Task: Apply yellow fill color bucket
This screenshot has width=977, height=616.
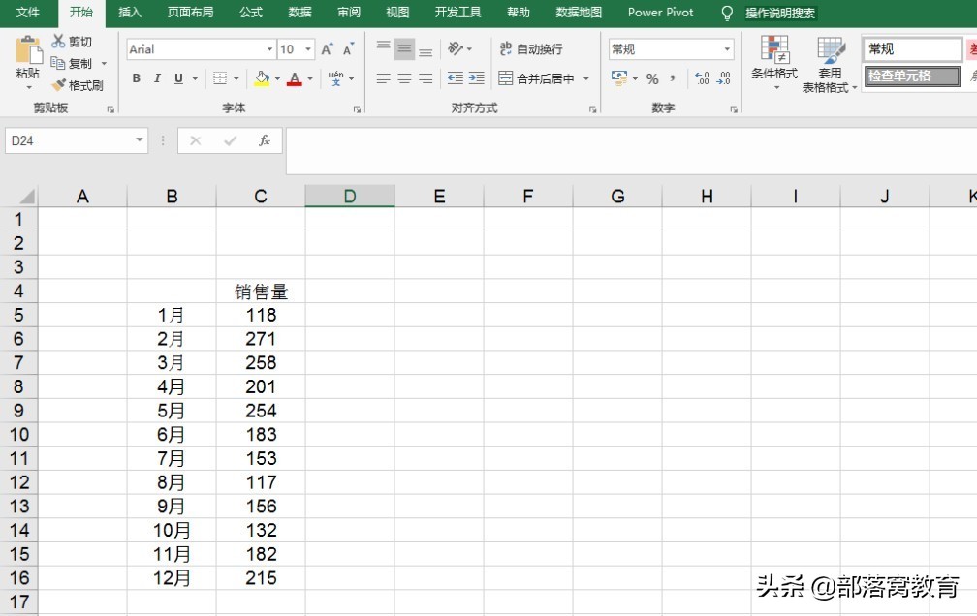Action: point(262,78)
